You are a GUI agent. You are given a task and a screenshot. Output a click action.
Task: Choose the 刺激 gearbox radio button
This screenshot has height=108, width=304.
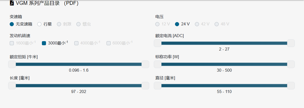click(x=59, y=24)
